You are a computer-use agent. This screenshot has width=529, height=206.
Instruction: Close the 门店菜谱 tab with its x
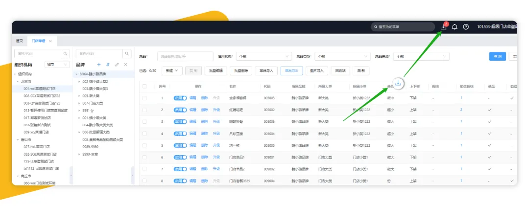[x=50, y=41]
